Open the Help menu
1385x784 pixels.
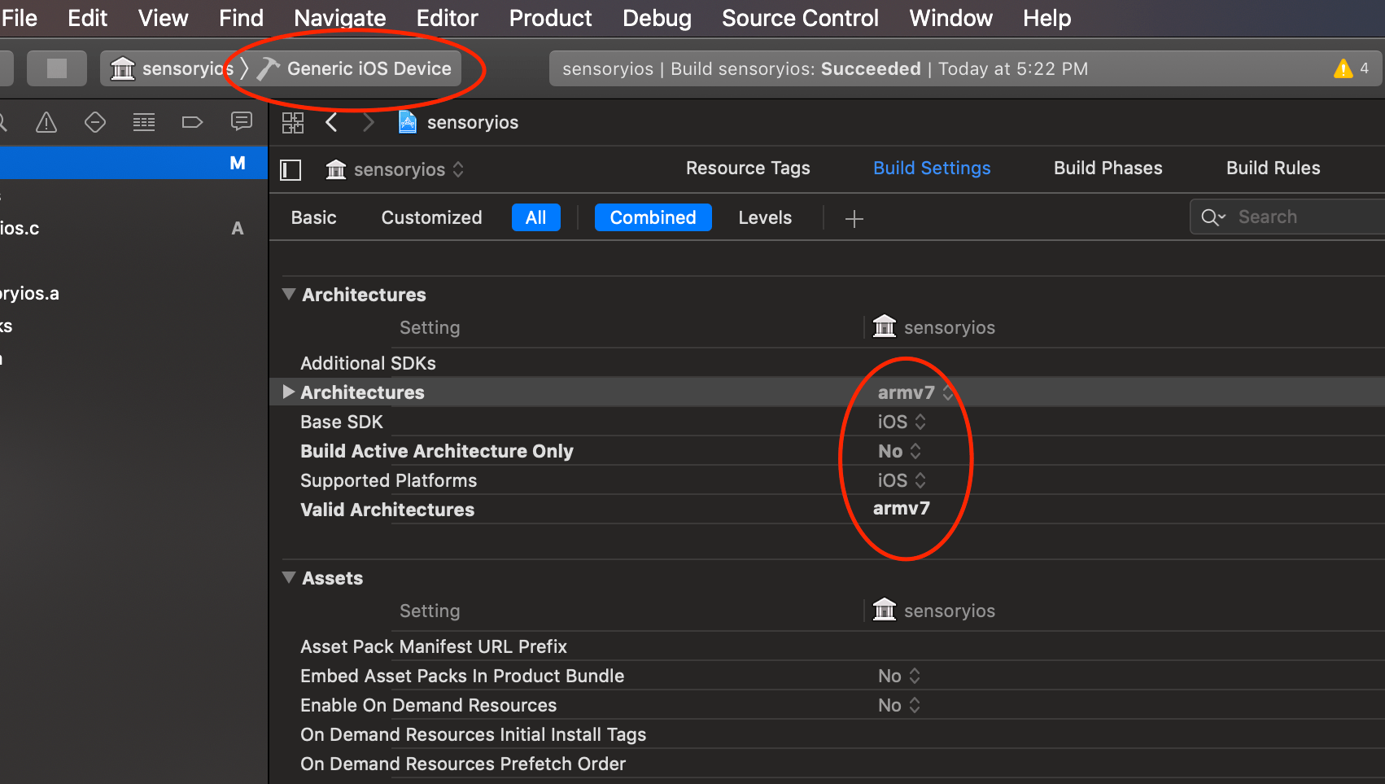[x=1046, y=18]
